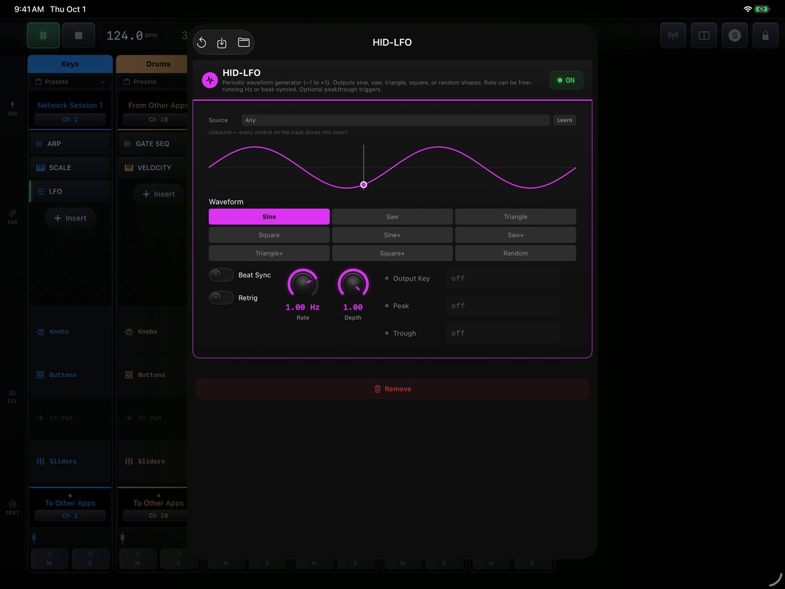Click the broadcast antenna icon in top bar
Viewport: 785px width, 589px height.
[x=673, y=35]
